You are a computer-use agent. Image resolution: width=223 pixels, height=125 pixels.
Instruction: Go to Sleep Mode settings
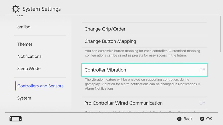coord(29,68)
